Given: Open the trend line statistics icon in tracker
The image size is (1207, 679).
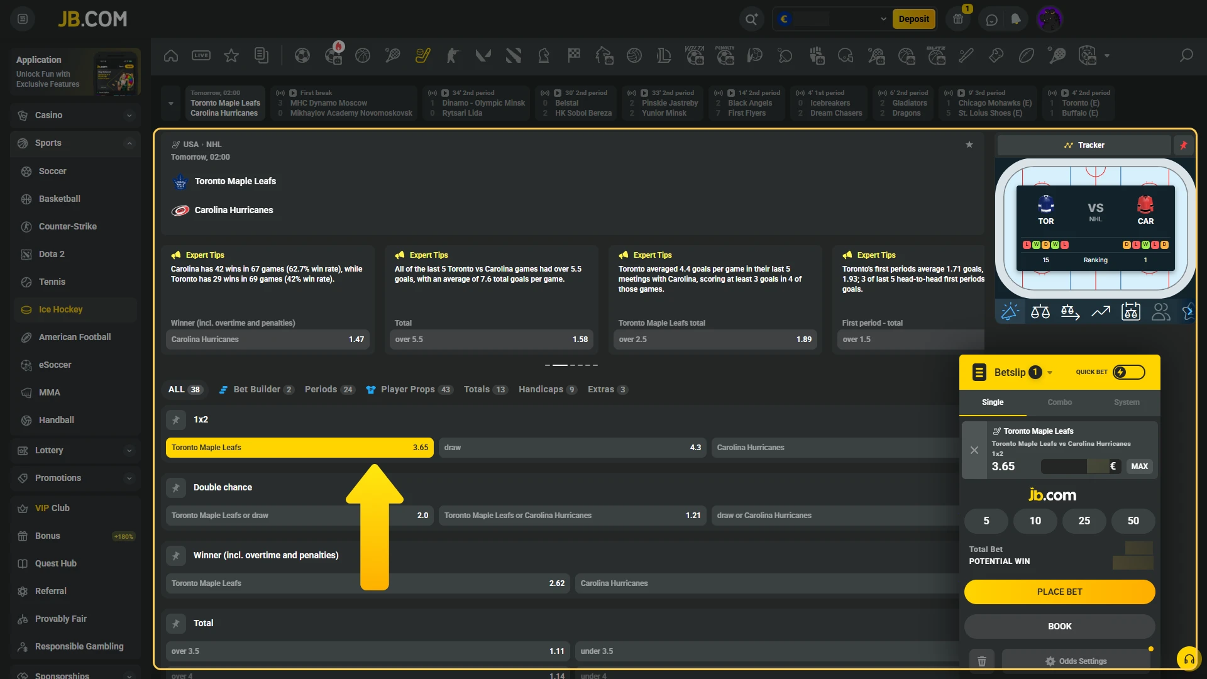Looking at the screenshot, I should pos(1101,312).
